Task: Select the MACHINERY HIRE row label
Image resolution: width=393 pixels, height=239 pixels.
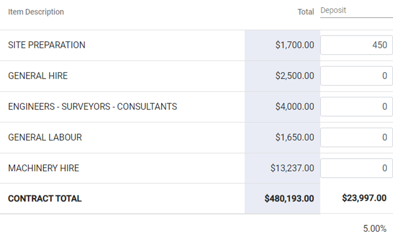Action: (x=43, y=168)
